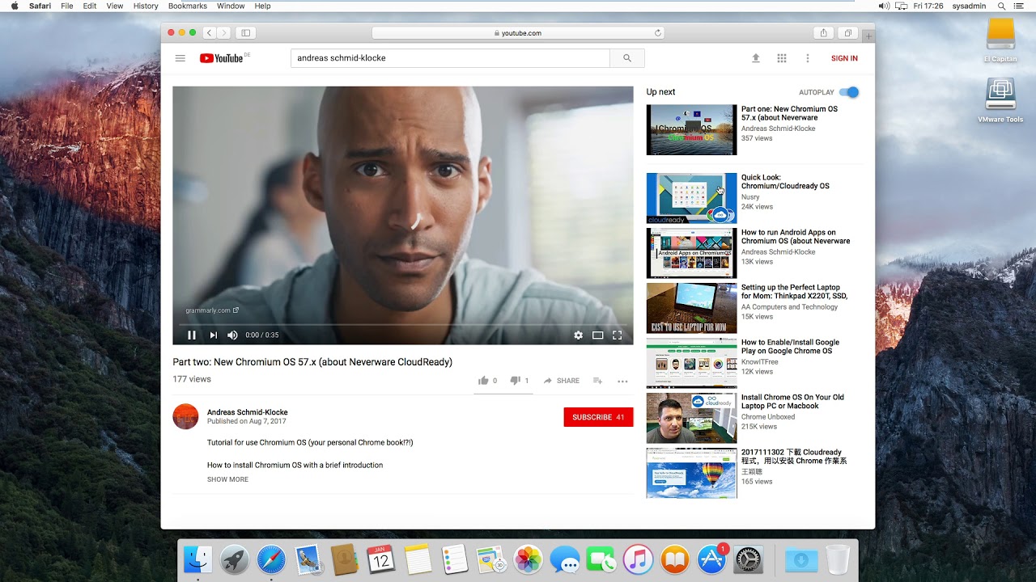Enter full screen video mode
This screenshot has width=1036, height=582.
[x=617, y=335]
